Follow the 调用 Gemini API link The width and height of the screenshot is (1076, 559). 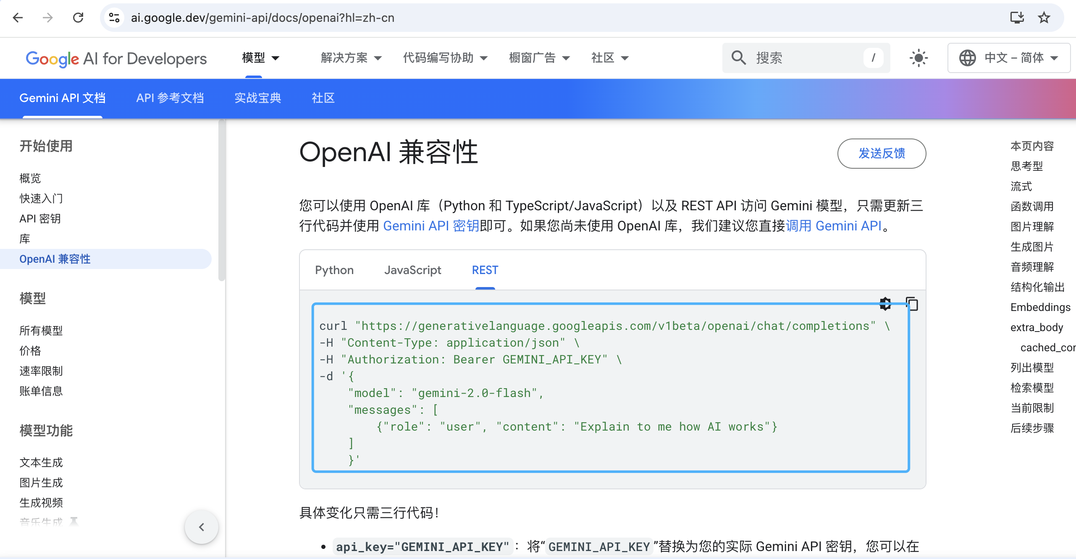tap(834, 226)
